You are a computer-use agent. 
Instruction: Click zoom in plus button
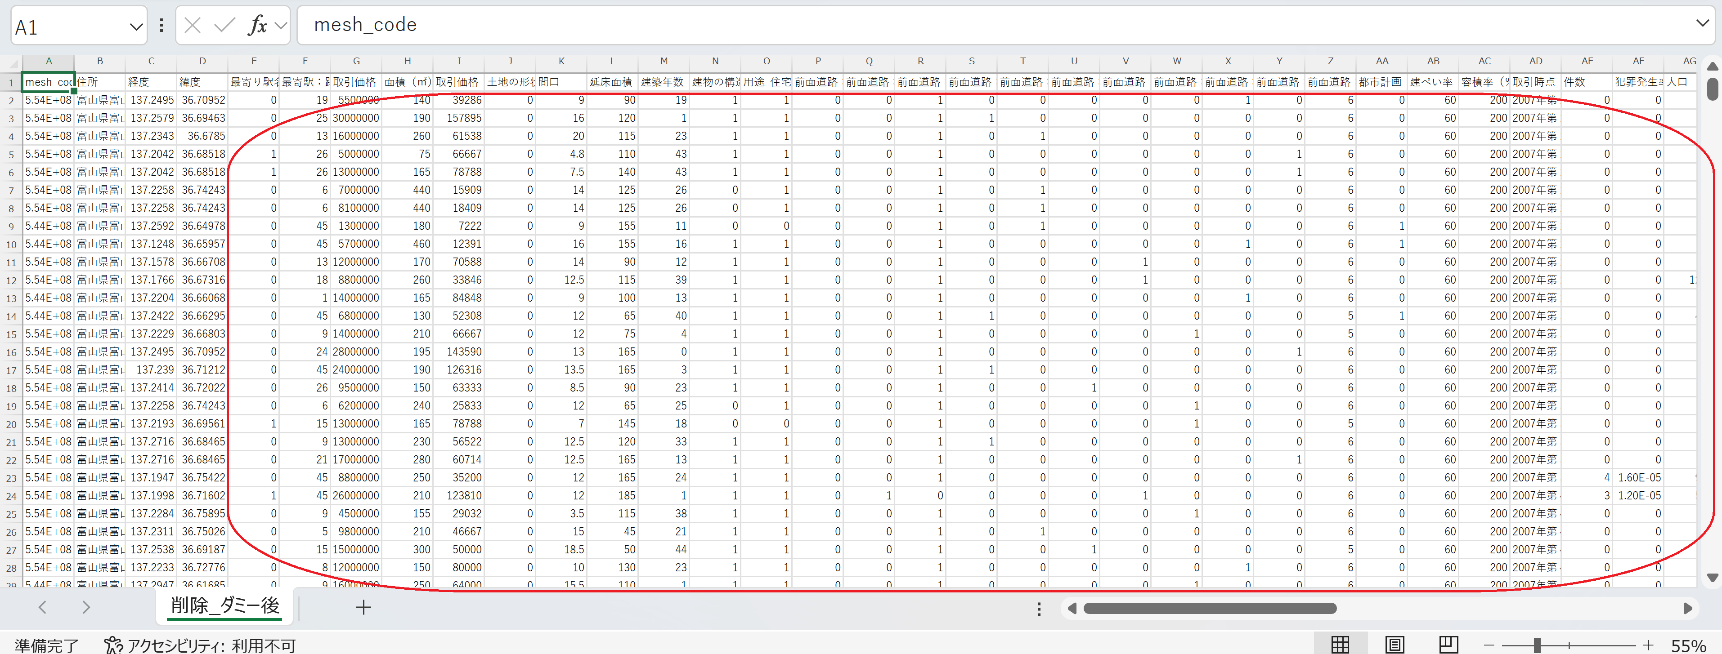coord(1648,645)
